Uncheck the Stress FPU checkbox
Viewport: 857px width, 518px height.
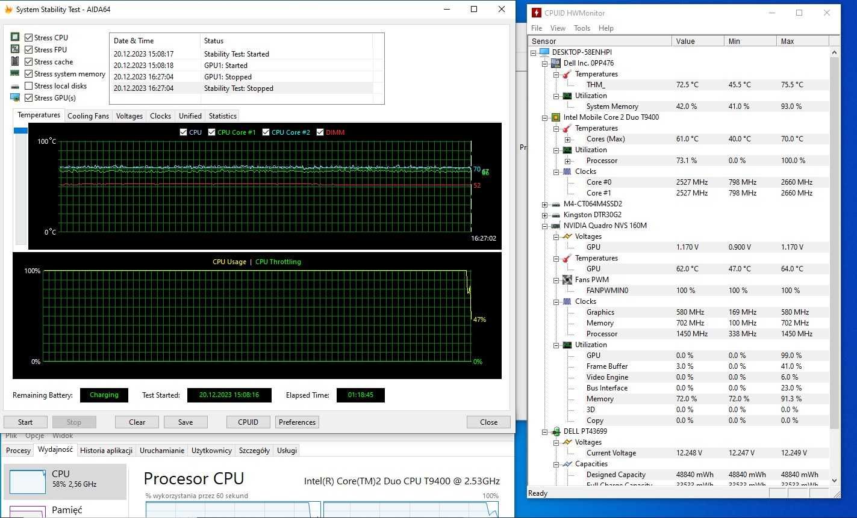(x=28, y=49)
